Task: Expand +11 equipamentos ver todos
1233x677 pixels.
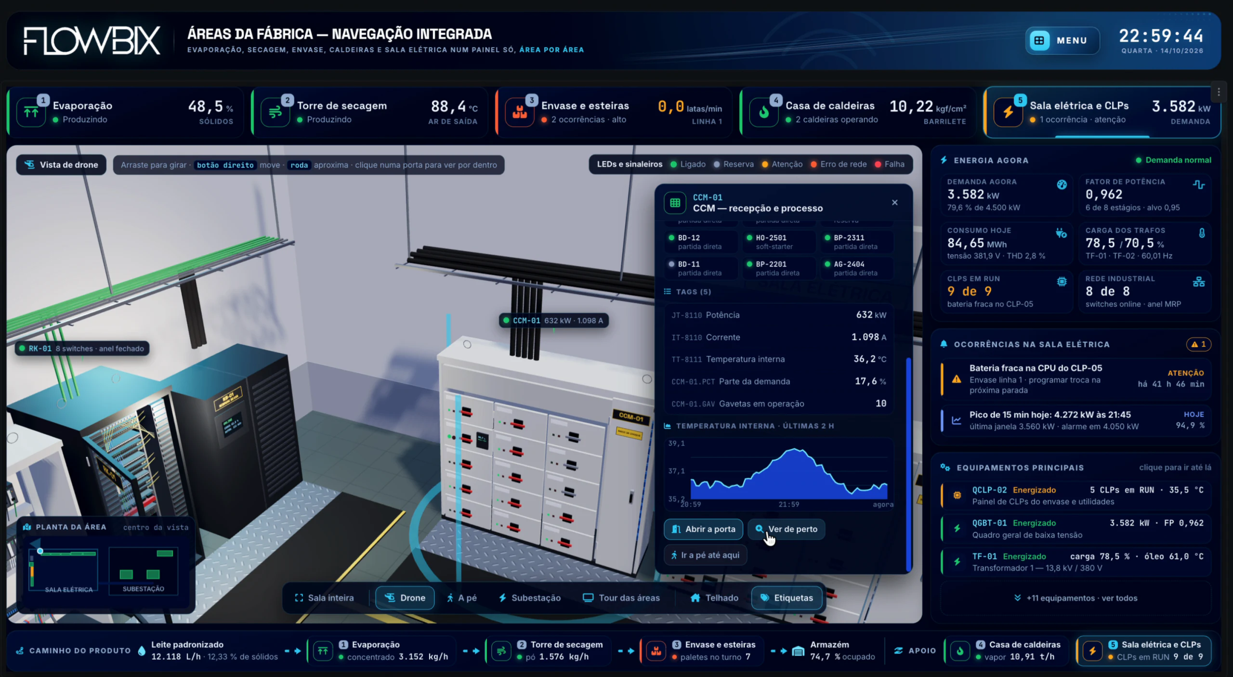Action: pos(1075,599)
